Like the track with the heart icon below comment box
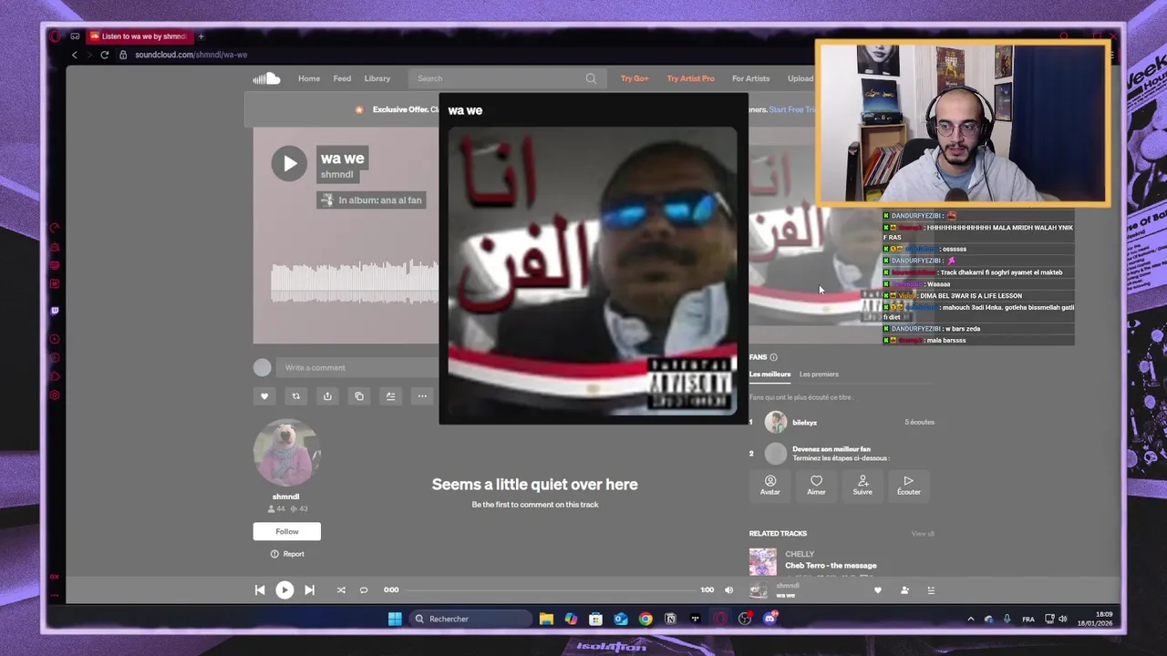1167x656 pixels. (x=264, y=396)
